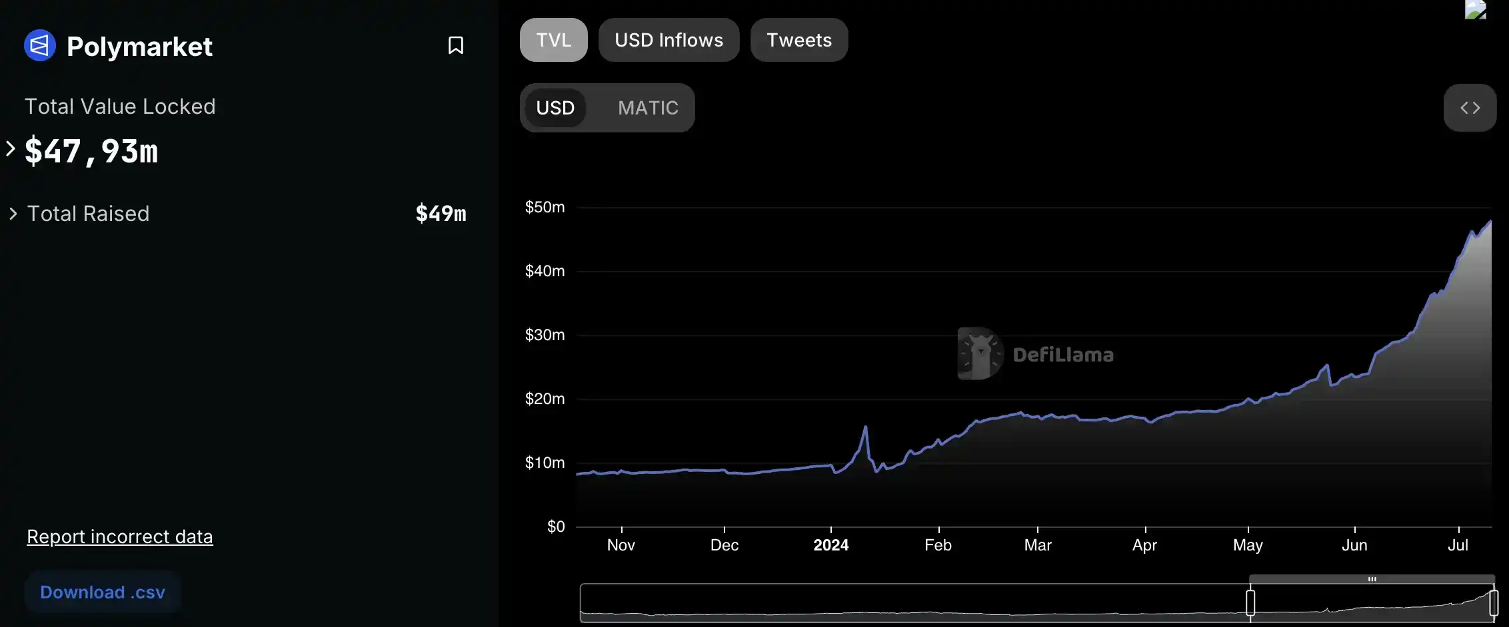Click the $49m Total Raised value
Image resolution: width=1509 pixels, height=627 pixels.
pos(441,214)
